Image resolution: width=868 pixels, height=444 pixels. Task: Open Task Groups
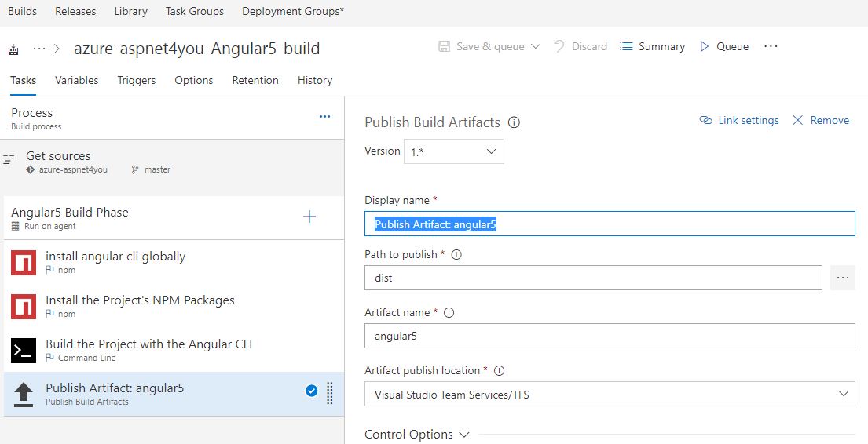click(194, 11)
